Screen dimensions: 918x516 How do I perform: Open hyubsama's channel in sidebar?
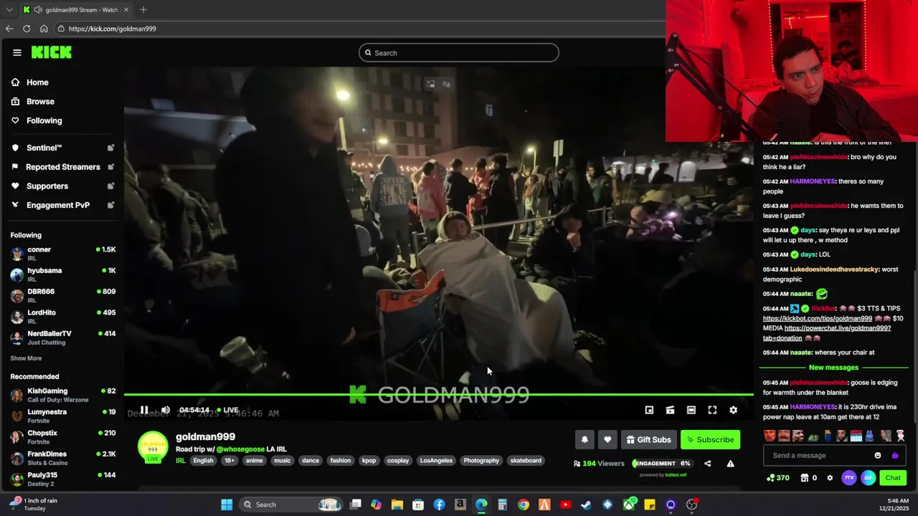(x=62, y=274)
